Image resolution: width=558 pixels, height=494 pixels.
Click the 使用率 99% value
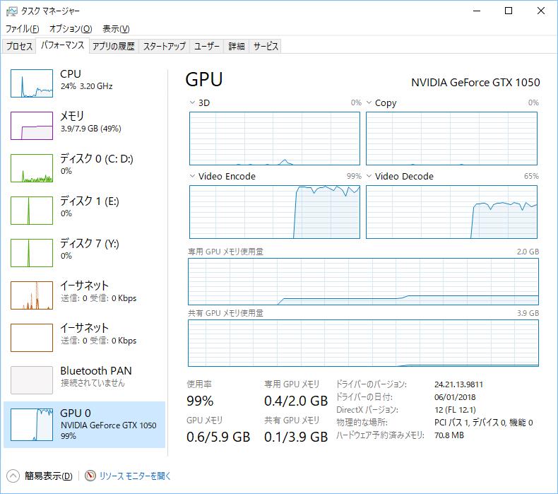tap(200, 401)
